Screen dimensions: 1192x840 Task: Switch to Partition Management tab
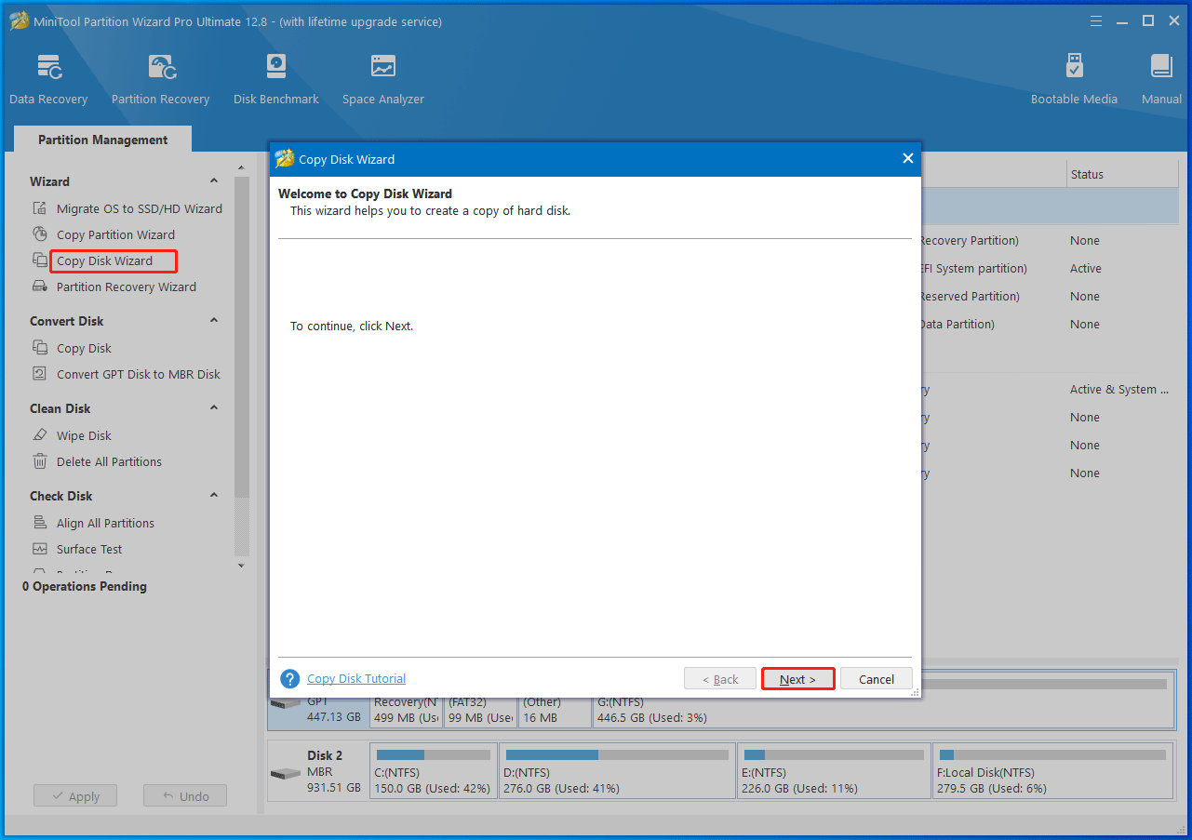click(x=102, y=140)
